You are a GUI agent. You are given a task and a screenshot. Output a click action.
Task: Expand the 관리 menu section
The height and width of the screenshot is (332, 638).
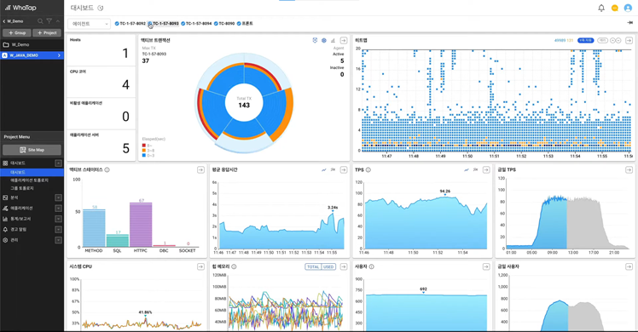pos(59,240)
